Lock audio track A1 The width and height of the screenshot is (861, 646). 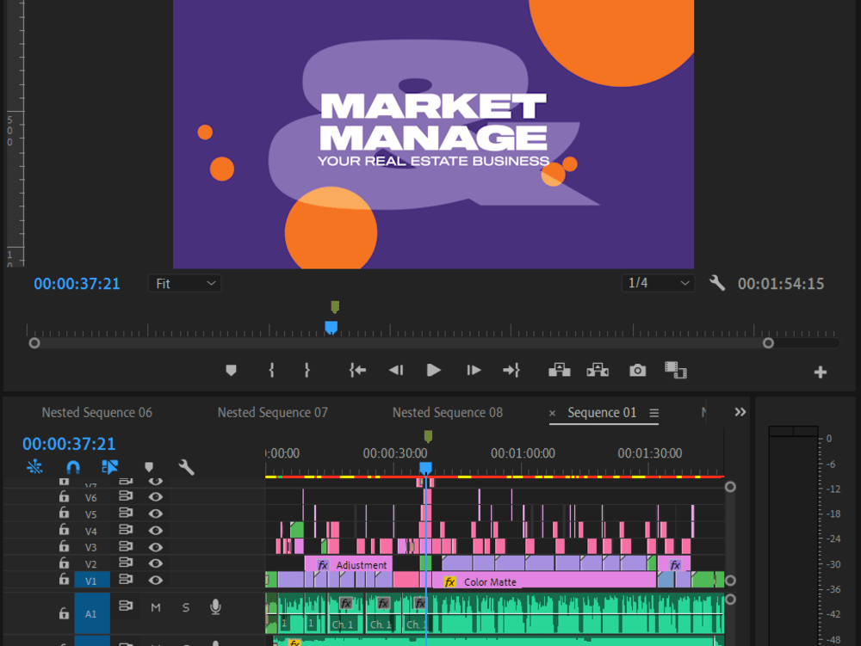(65, 613)
